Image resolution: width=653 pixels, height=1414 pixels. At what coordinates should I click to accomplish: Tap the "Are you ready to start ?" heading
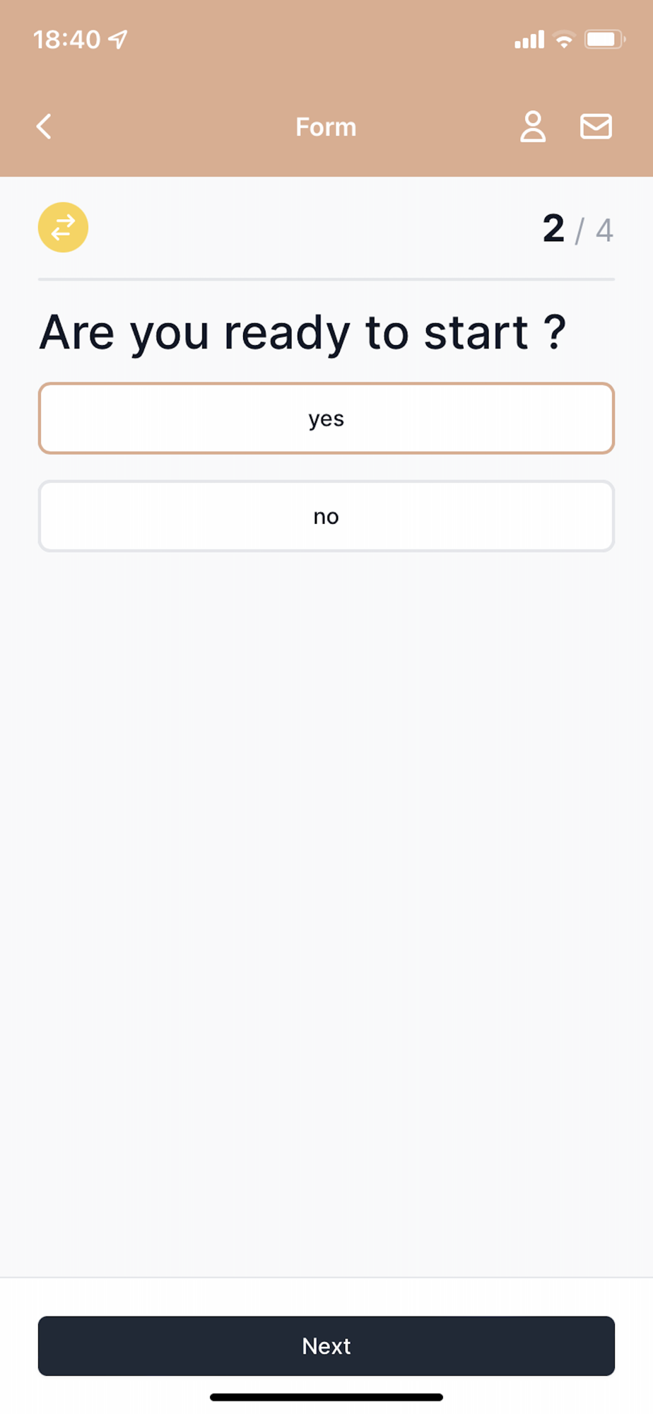(x=302, y=332)
